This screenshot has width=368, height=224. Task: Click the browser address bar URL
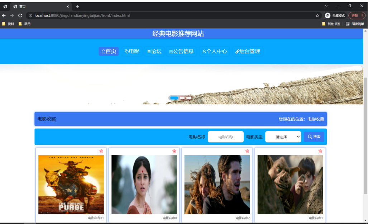point(82,15)
